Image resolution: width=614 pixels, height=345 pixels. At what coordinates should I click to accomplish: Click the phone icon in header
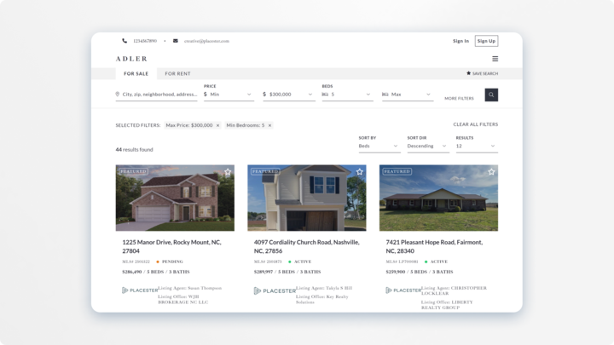point(125,41)
